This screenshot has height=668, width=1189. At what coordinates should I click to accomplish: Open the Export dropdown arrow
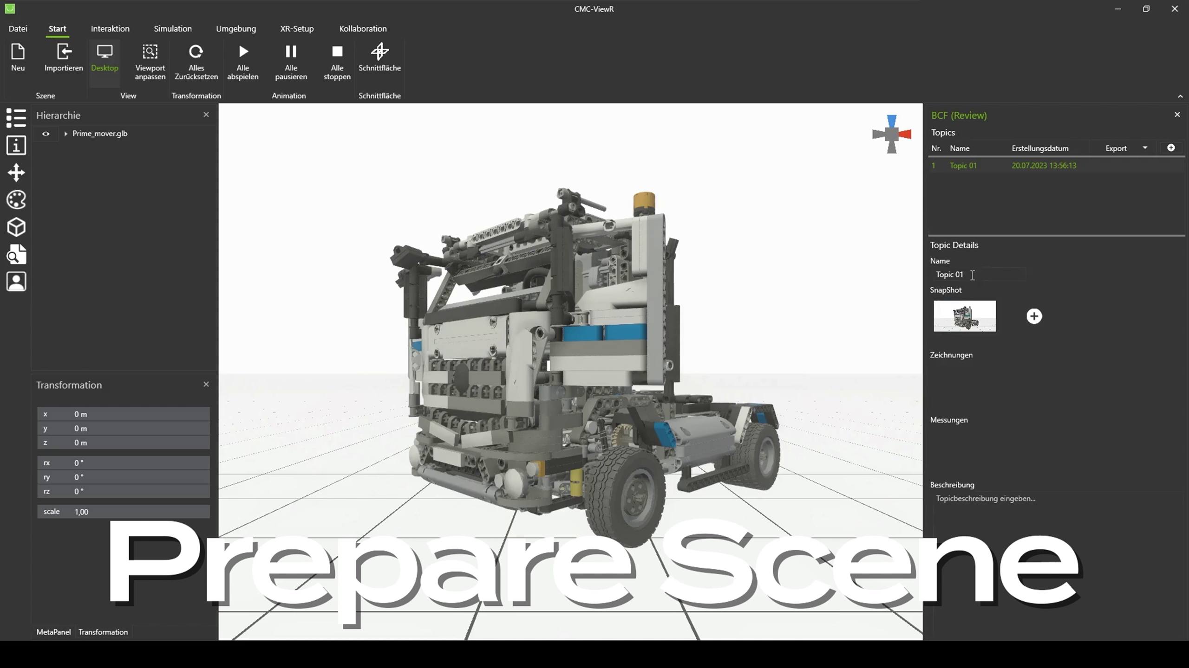pos(1145,148)
